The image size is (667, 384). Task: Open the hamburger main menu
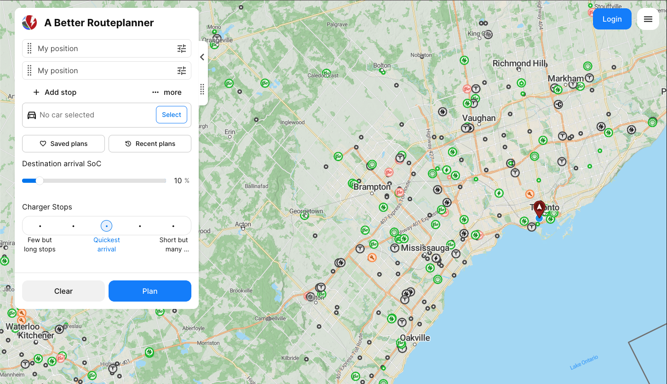tap(648, 19)
